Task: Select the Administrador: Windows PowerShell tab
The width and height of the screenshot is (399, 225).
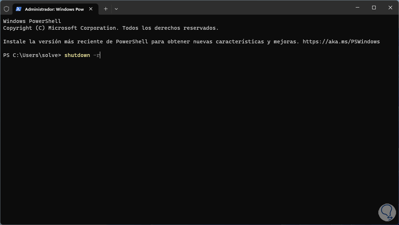Action: (54, 9)
